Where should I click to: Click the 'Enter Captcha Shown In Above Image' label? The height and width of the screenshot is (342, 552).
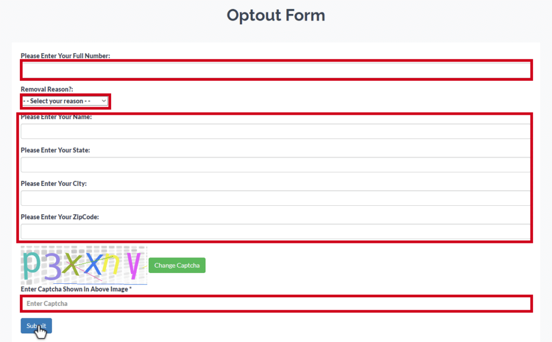[76, 289]
